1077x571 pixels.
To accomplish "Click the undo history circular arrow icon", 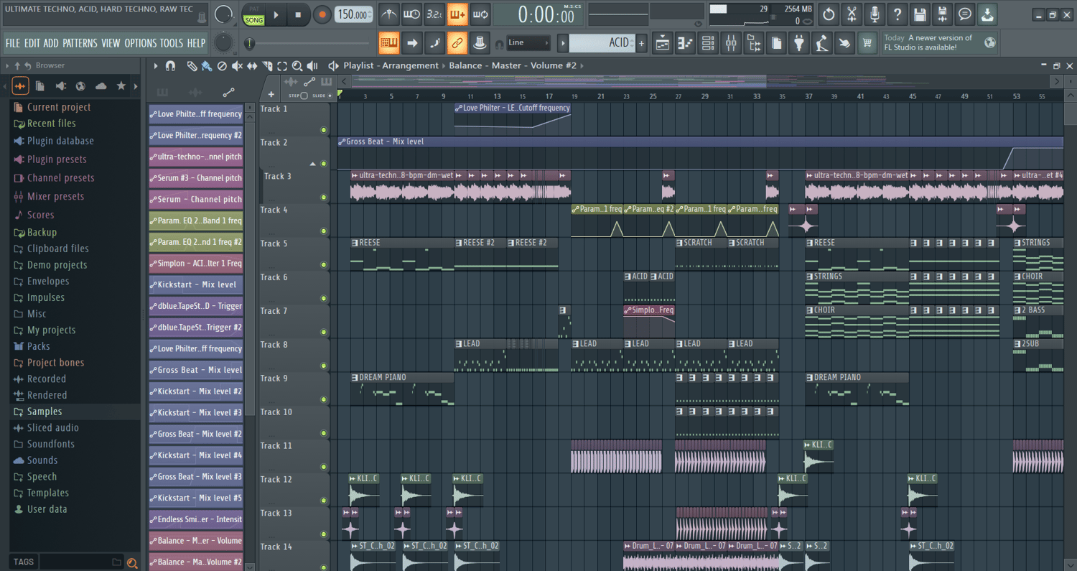I will point(829,14).
